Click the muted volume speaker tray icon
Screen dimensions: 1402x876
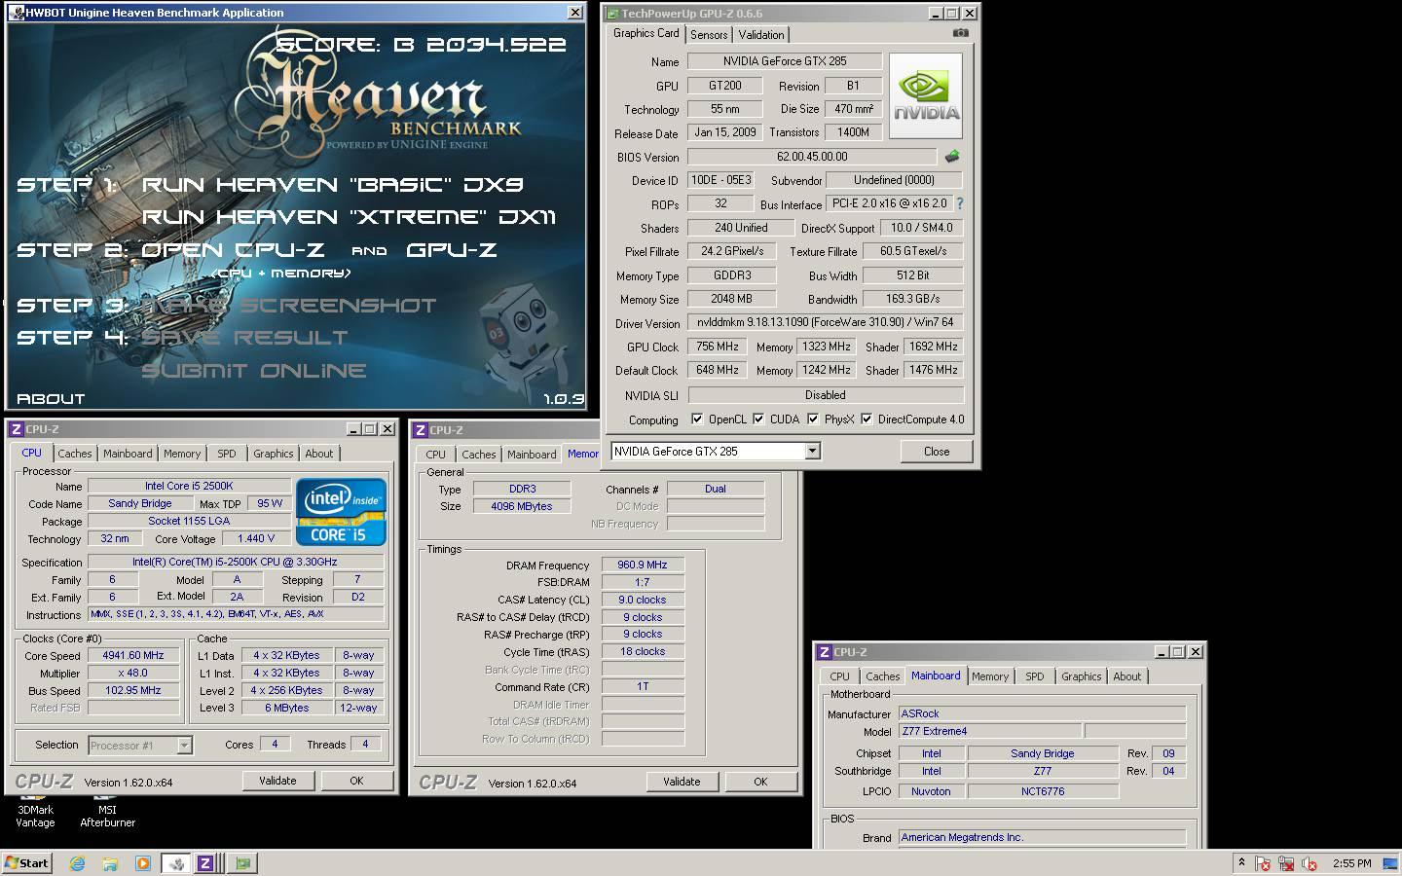click(1310, 863)
